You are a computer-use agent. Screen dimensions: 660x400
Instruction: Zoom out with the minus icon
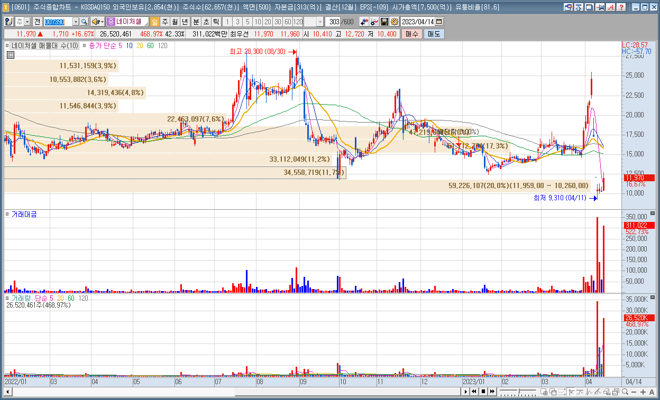(634, 392)
